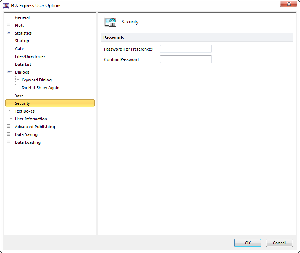Open Files/Directories settings

(x=30, y=56)
